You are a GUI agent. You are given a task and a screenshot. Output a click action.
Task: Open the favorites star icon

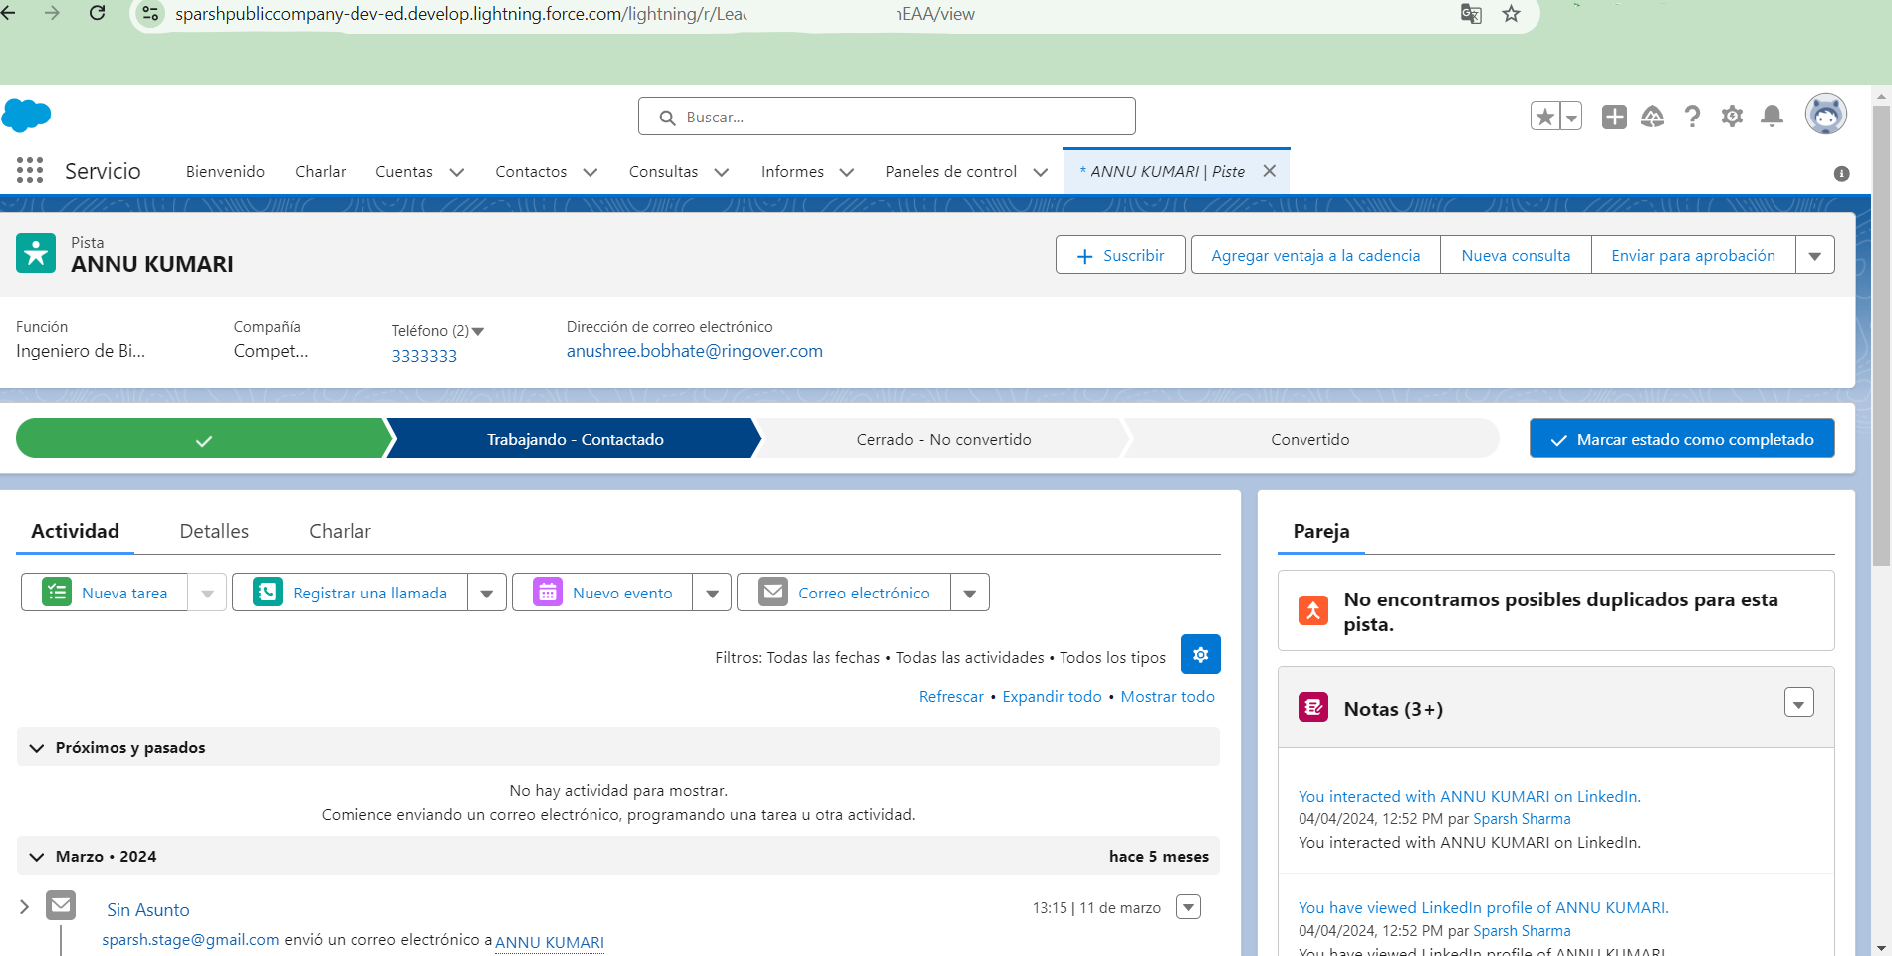(1545, 117)
